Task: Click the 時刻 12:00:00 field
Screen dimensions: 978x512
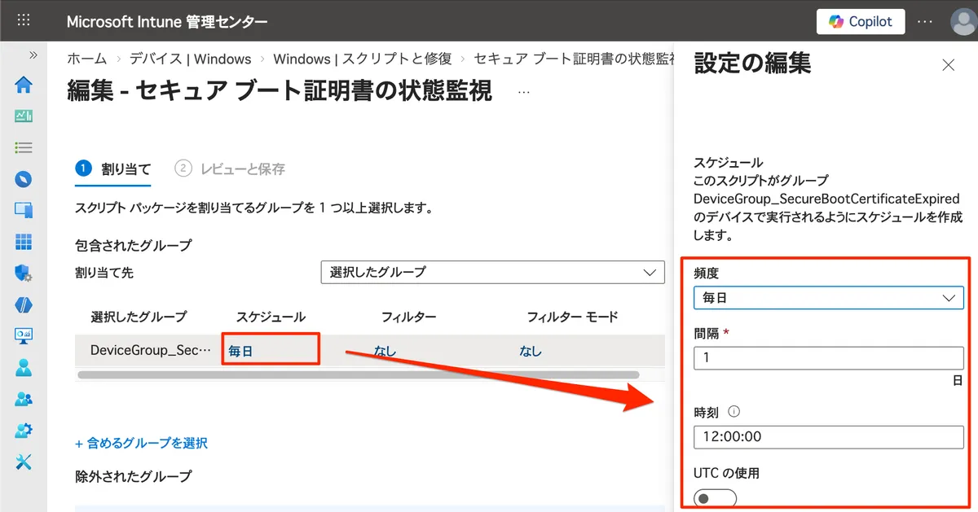Action: coord(828,437)
